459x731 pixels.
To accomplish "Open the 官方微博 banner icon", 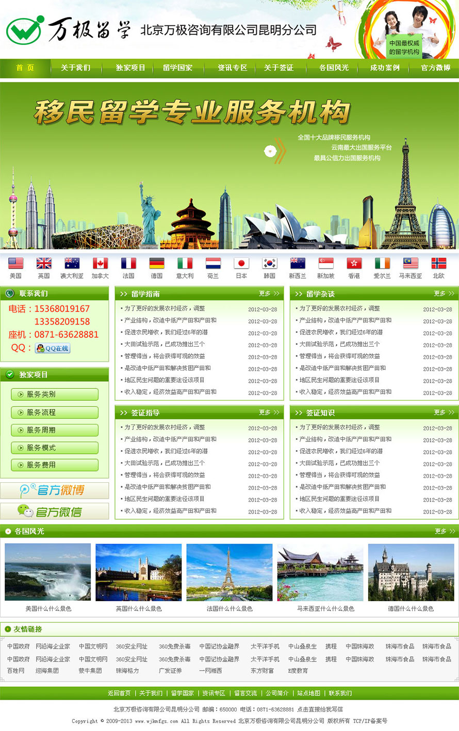I will click(x=54, y=490).
